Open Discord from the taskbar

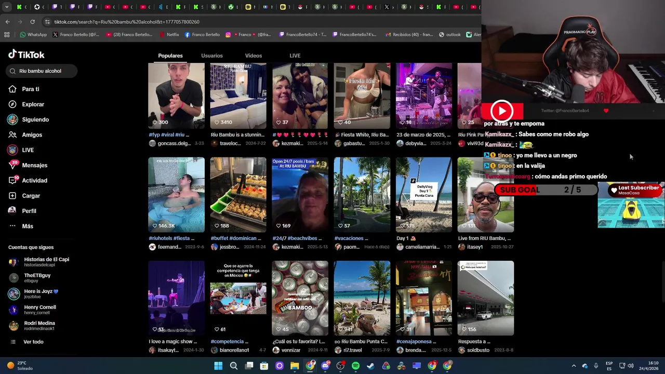[x=325, y=366]
